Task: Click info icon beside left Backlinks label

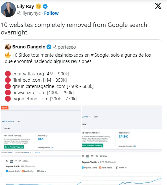Action: pos(46,136)
